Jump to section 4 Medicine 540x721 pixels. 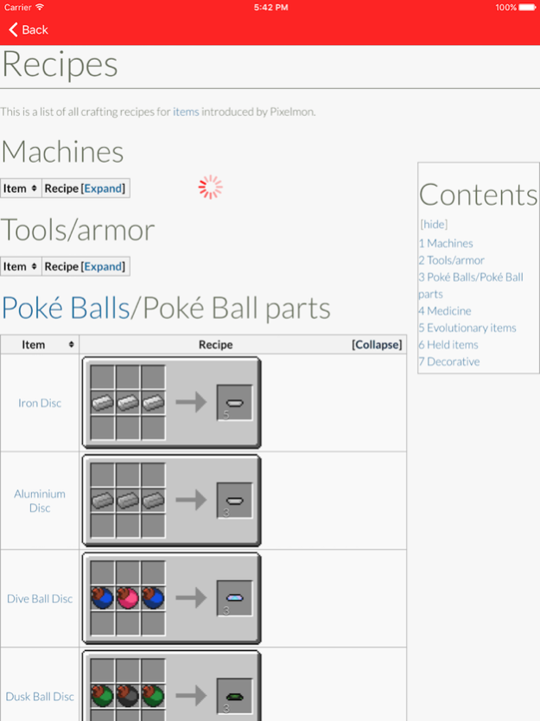tap(445, 311)
